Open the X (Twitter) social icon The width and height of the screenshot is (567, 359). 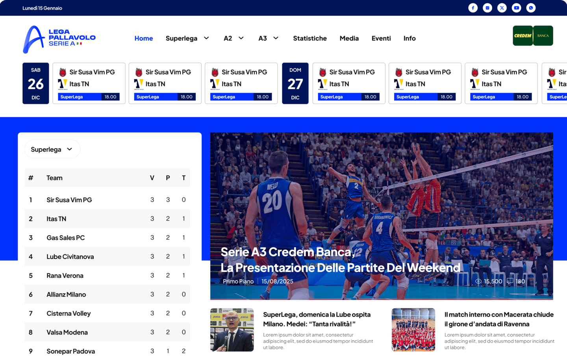tap(502, 8)
